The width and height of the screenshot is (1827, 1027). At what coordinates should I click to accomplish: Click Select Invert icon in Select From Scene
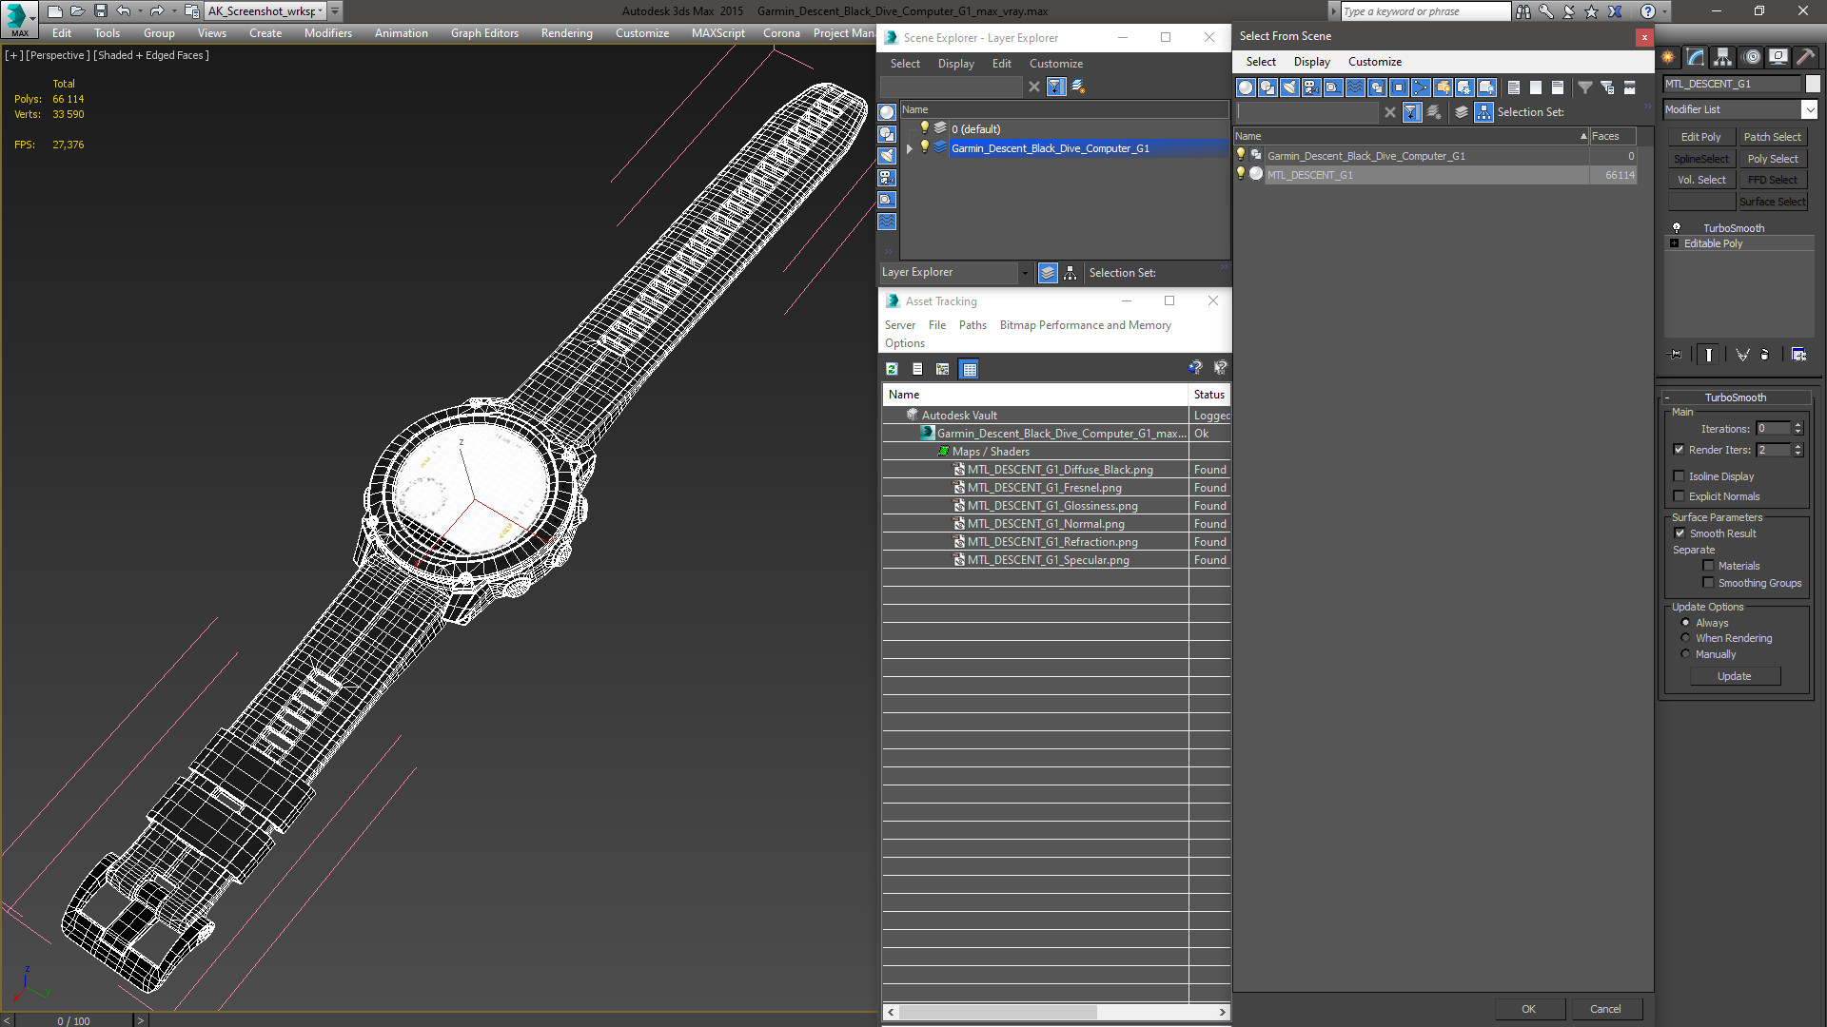tap(1558, 87)
